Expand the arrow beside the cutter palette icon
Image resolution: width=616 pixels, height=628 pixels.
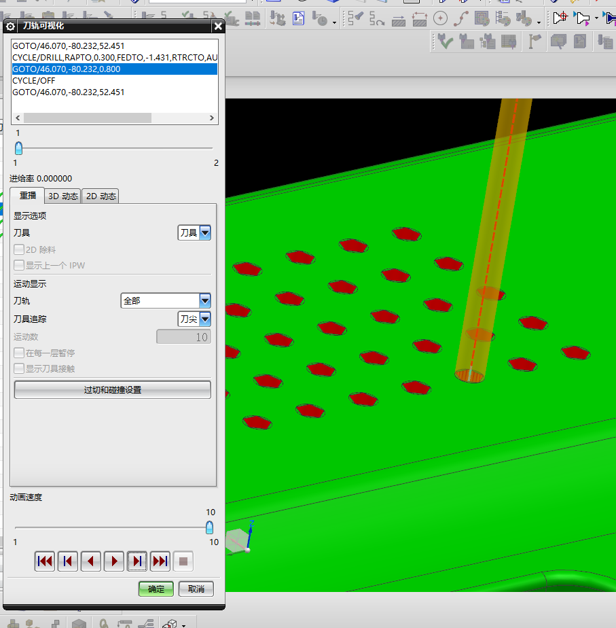539,22
